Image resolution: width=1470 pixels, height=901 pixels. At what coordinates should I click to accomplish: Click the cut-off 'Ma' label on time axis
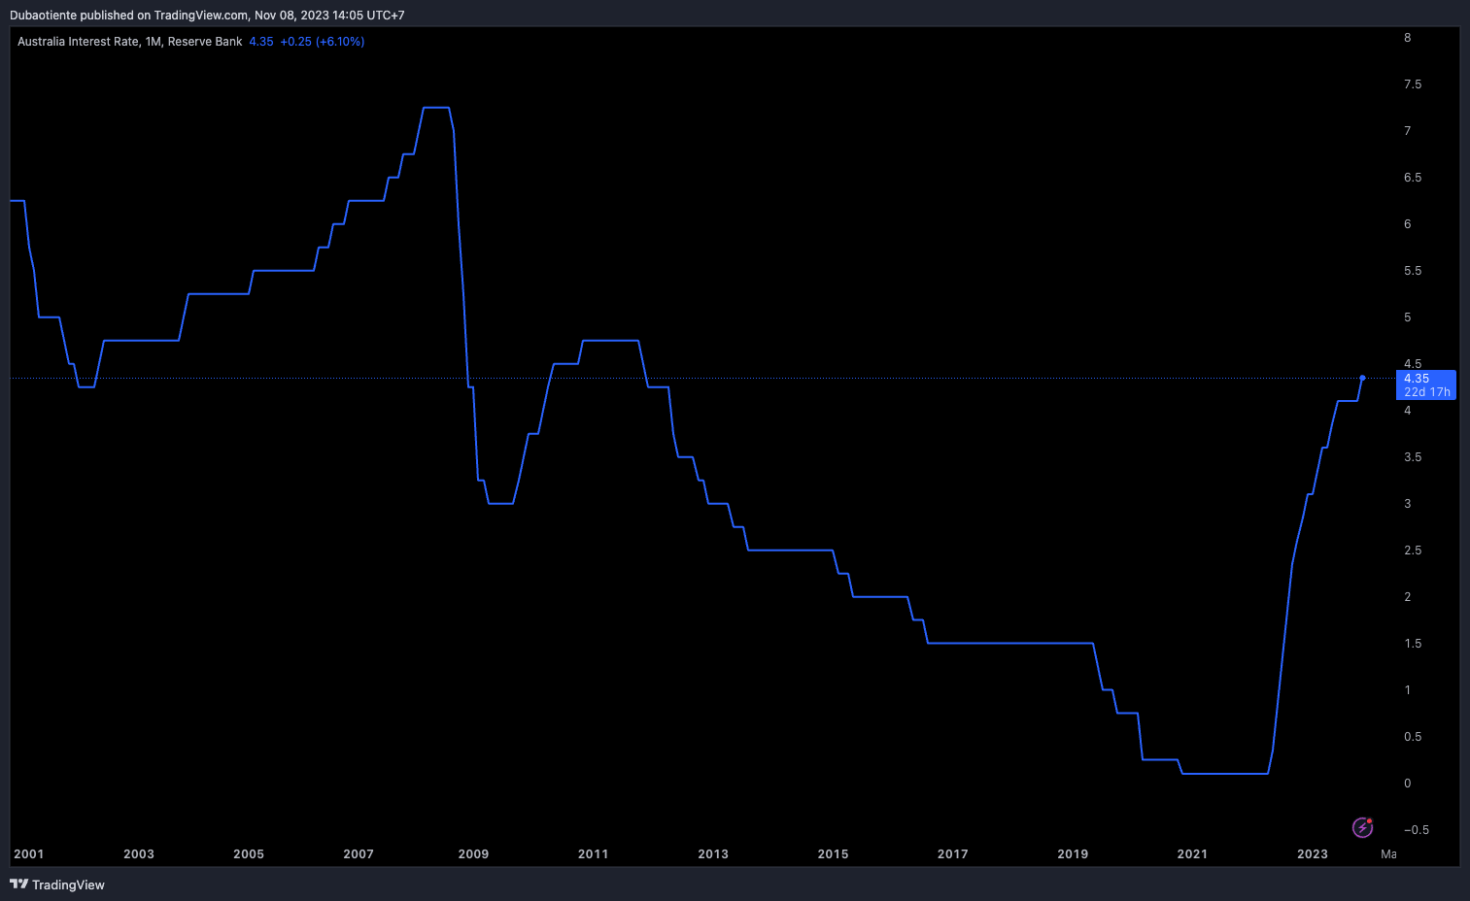click(x=1388, y=854)
